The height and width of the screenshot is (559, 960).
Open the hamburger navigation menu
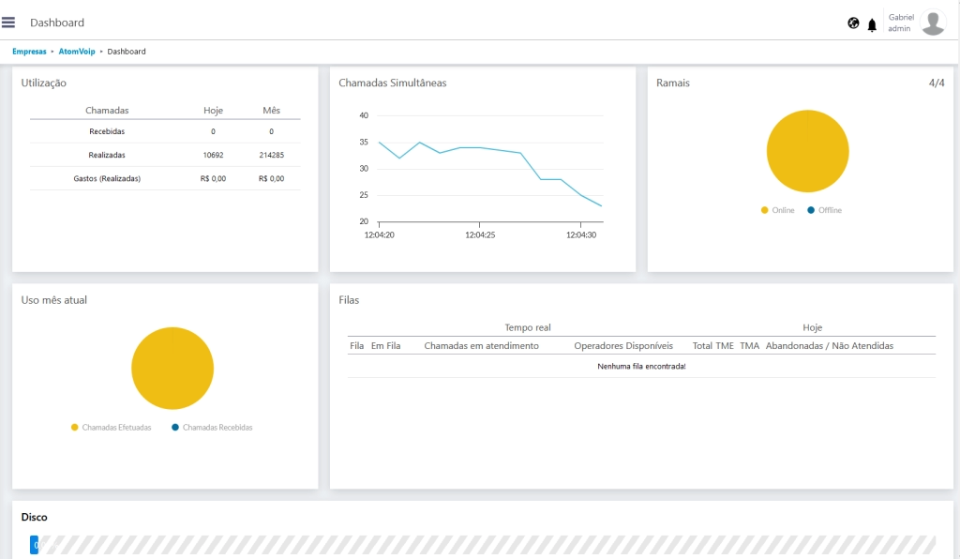pos(8,23)
